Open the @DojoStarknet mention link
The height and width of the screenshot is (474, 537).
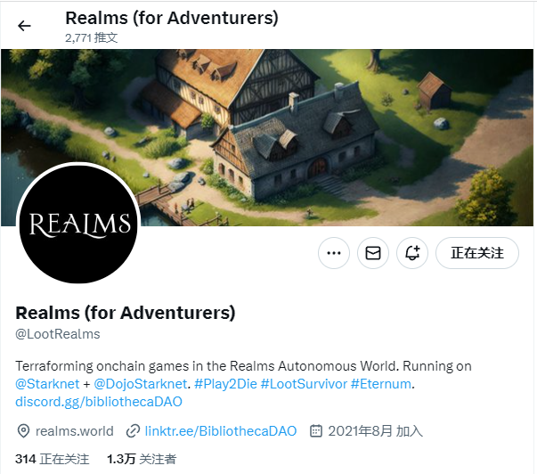click(x=141, y=384)
